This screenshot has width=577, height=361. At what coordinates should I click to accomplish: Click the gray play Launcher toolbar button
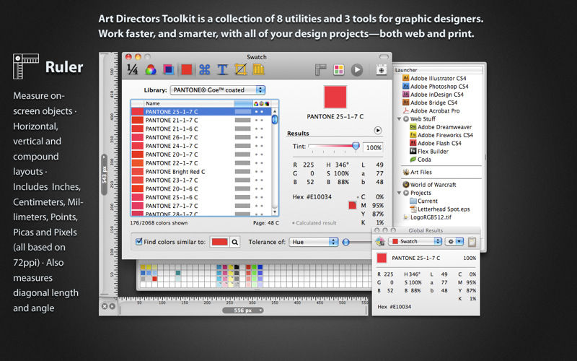[x=356, y=69]
